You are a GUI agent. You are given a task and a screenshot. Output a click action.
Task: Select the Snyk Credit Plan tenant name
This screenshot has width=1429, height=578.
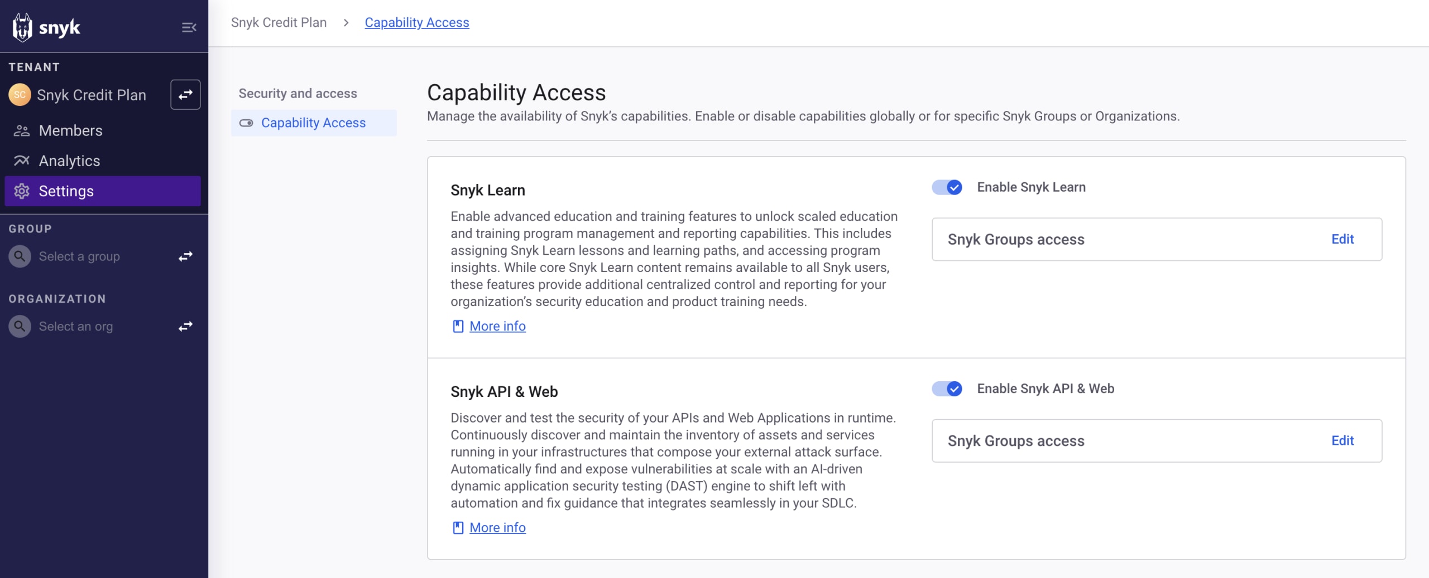[x=92, y=95]
